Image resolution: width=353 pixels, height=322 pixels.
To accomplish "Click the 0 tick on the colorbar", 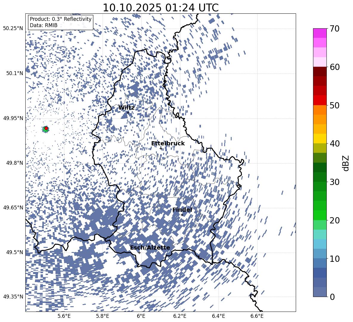I will click(332, 297).
